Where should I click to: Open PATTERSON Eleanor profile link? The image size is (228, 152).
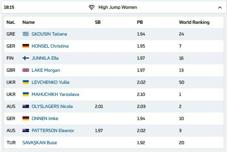pos(53,131)
